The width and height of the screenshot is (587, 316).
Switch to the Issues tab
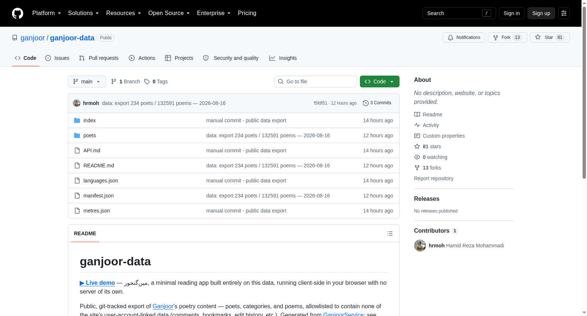(57, 58)
